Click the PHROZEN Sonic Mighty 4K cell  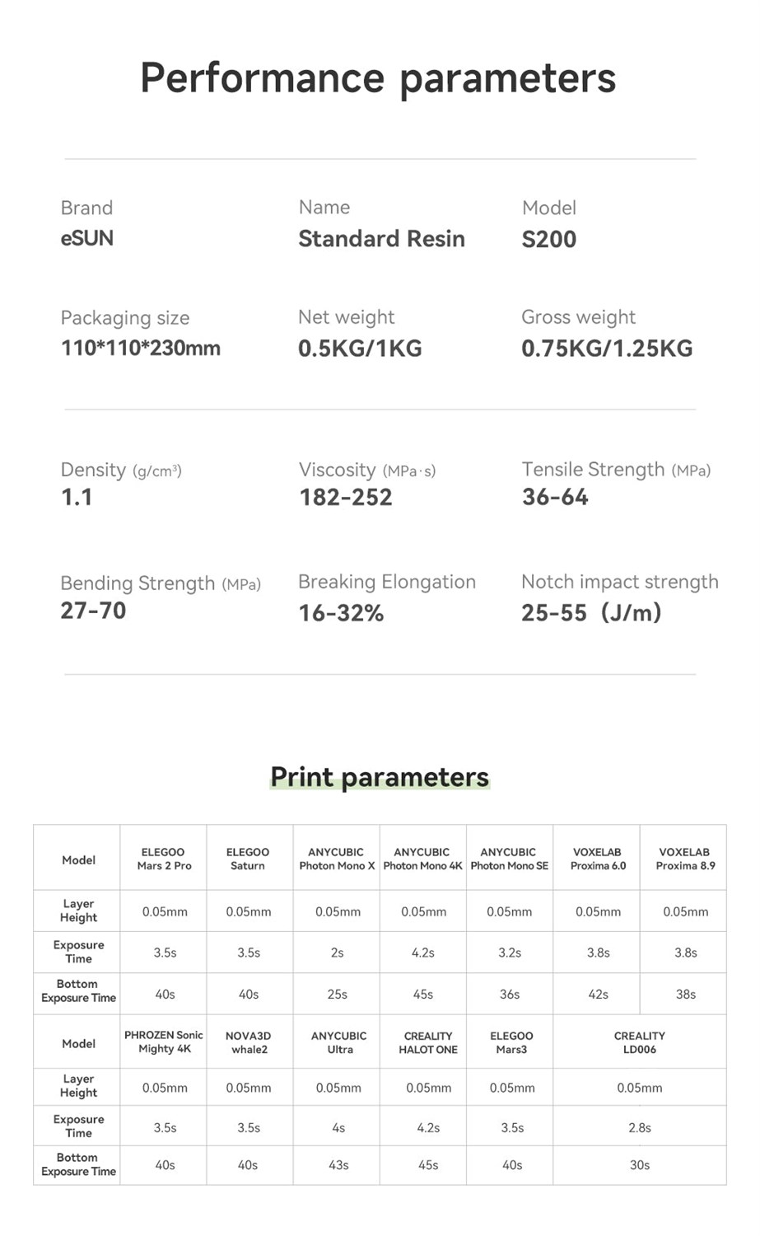164,1042
